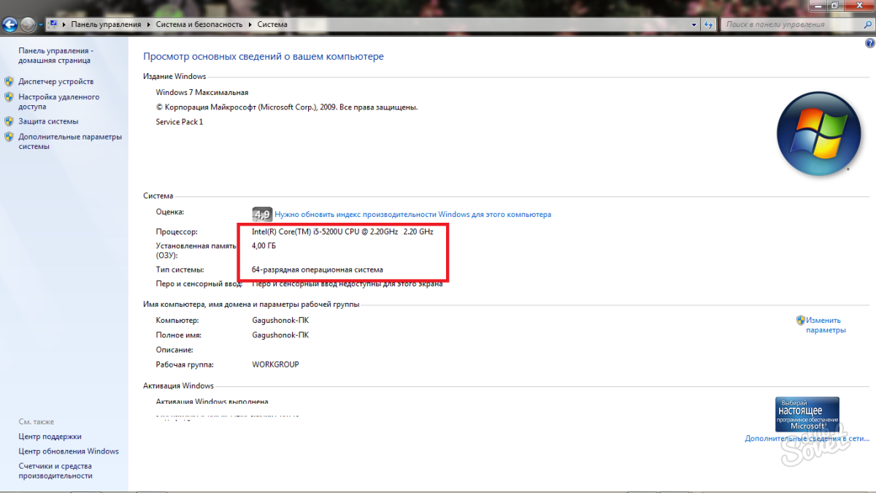876x493 pixels.
Task: Click 'Gagushonok-ПК' in the 'Полное имя' row
Action: (280, 335)
